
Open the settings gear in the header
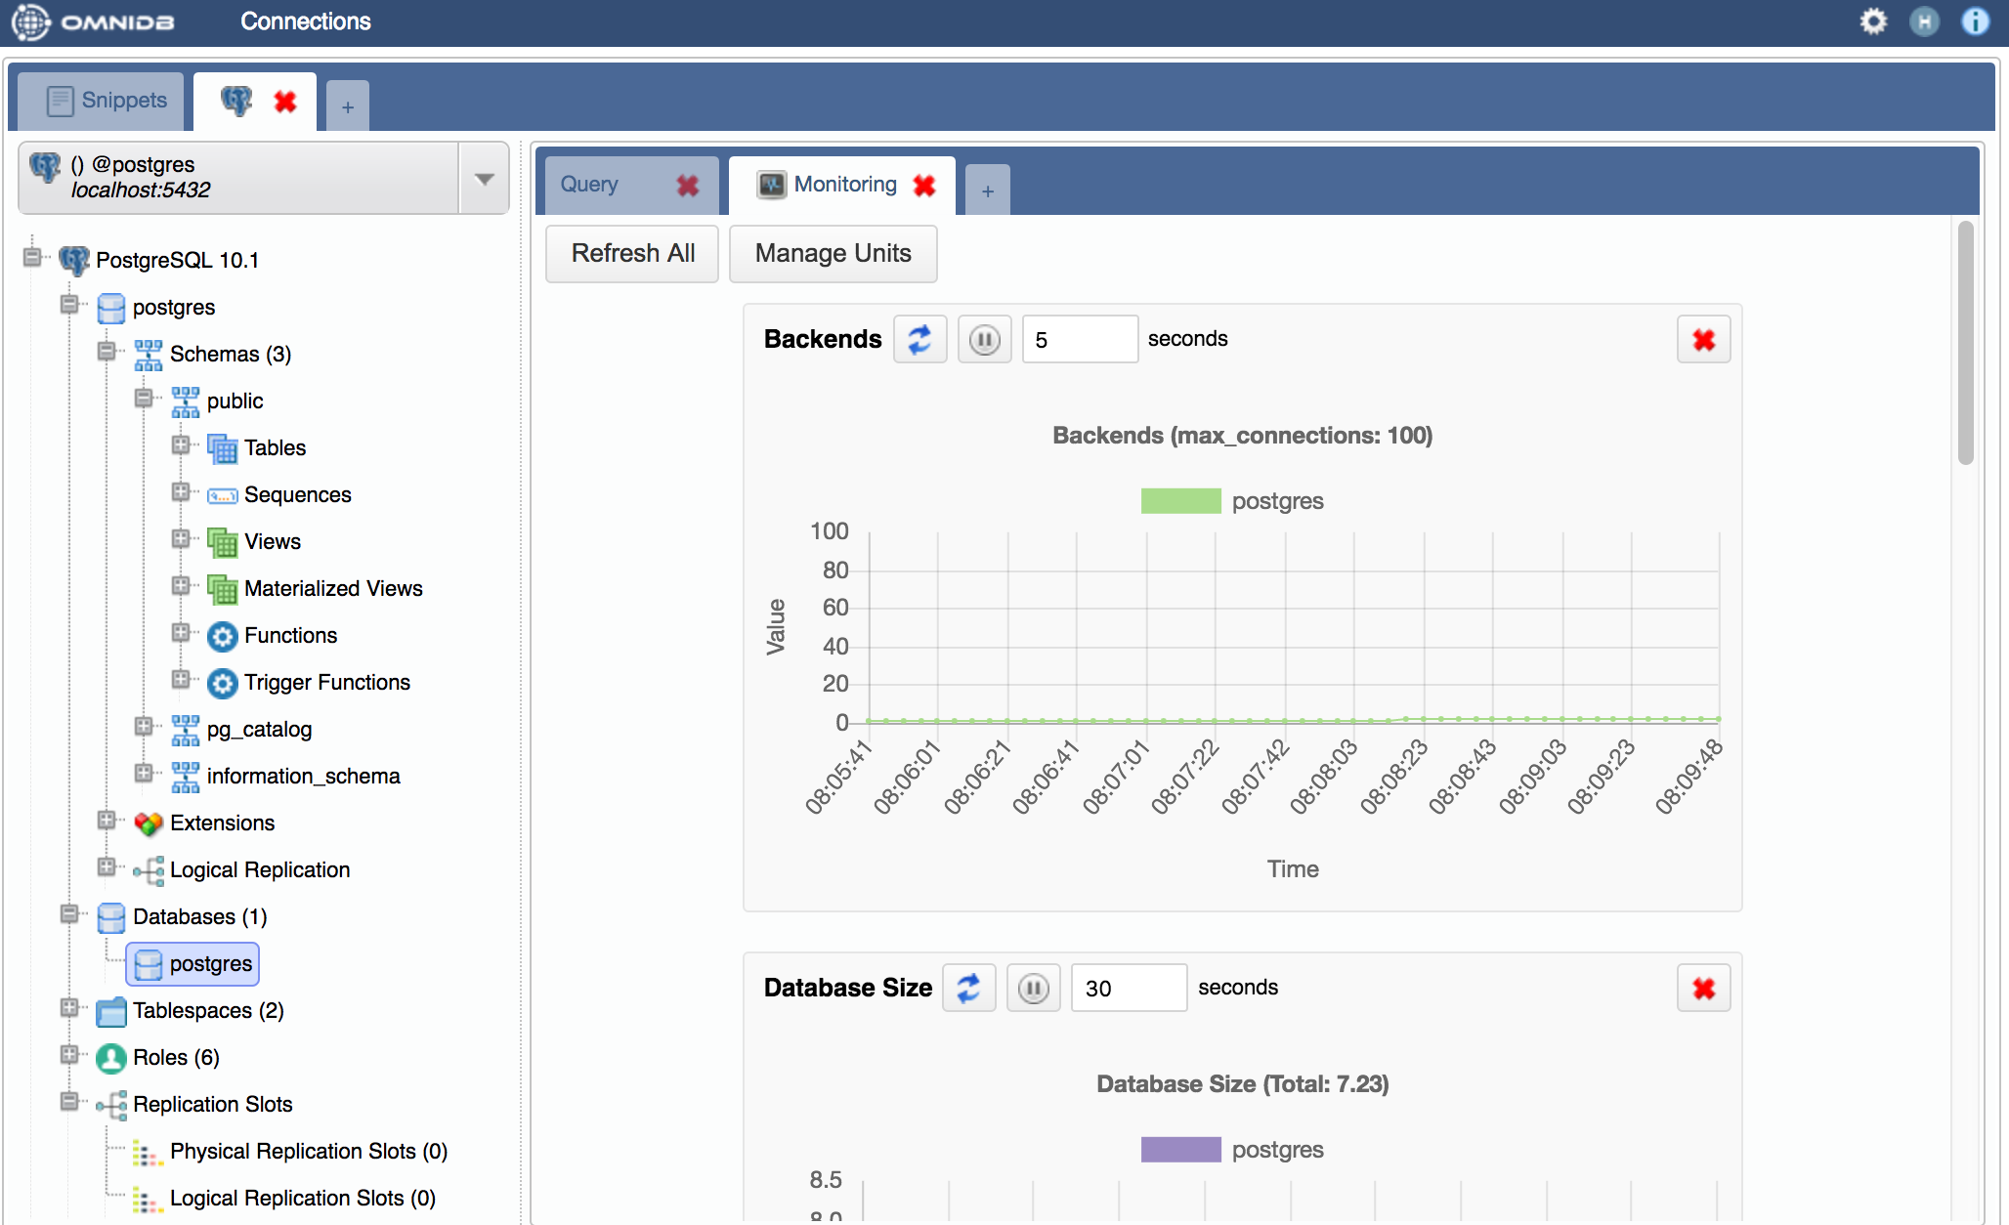pos(1873,21)
